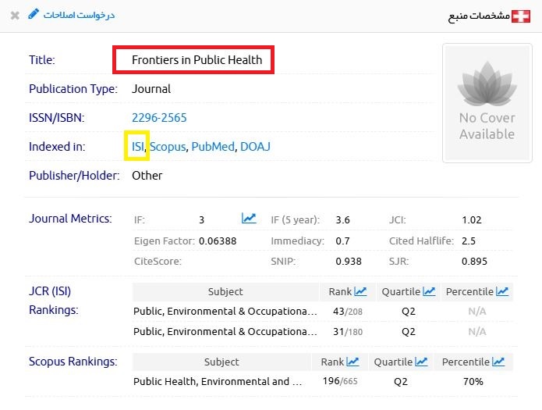Click the No Cover Available thumbnail

[x=487, y=103]
